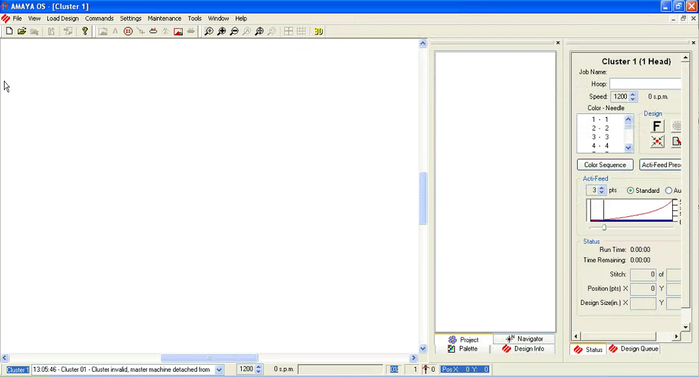Click the status bar 0% progress indicator
The height and width of the screenshot is (377, 699).
click(x=394, y=369)
